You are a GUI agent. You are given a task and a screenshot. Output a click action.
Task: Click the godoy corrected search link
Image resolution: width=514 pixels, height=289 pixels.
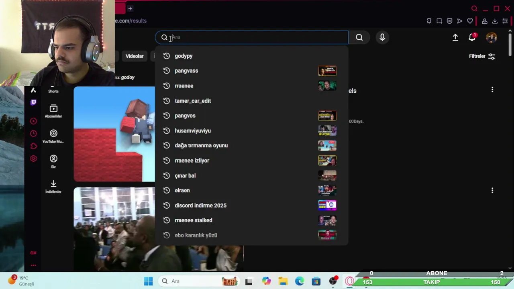(x=128, y=77)
